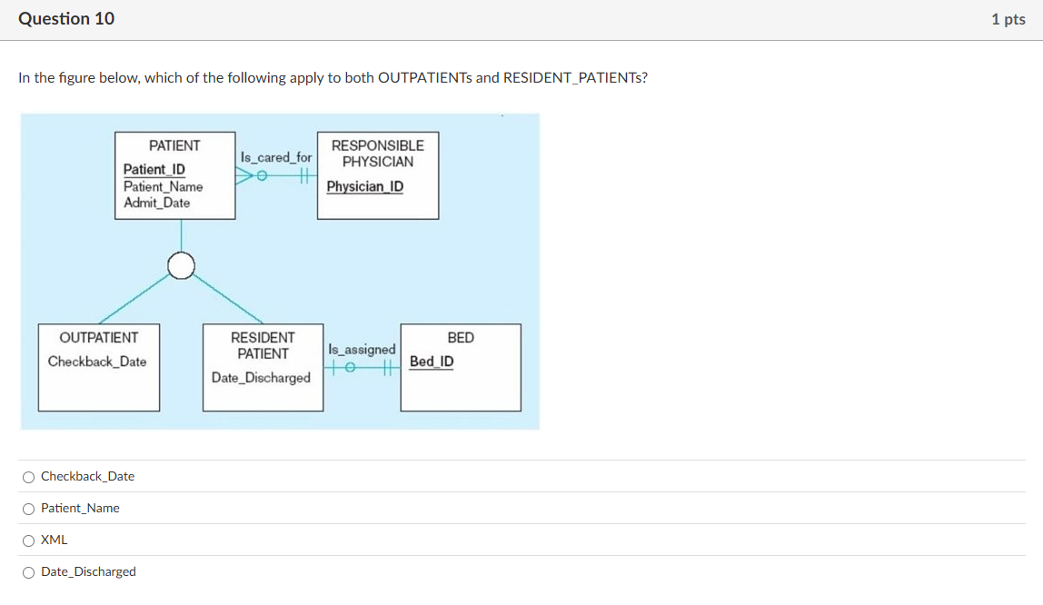The image size is (1043, 605).
Task: Select the Date_Discharged answer option
Action: point(28,571)
